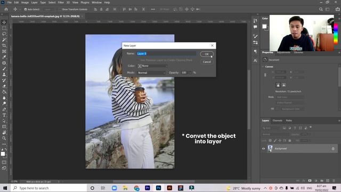
Task: Click Cancel in New Layer dialog
Action: click(x=207, y=62)
